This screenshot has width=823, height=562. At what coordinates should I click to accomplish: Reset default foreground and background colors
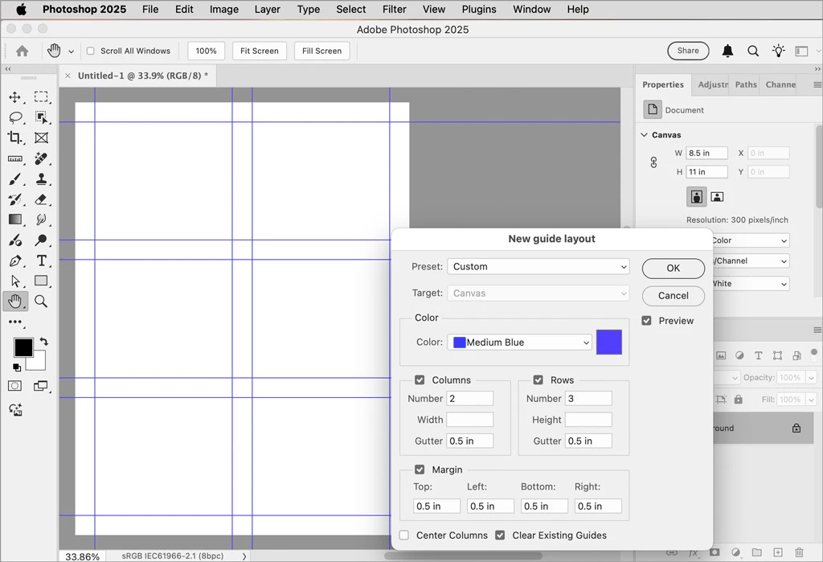click(17, 367)
